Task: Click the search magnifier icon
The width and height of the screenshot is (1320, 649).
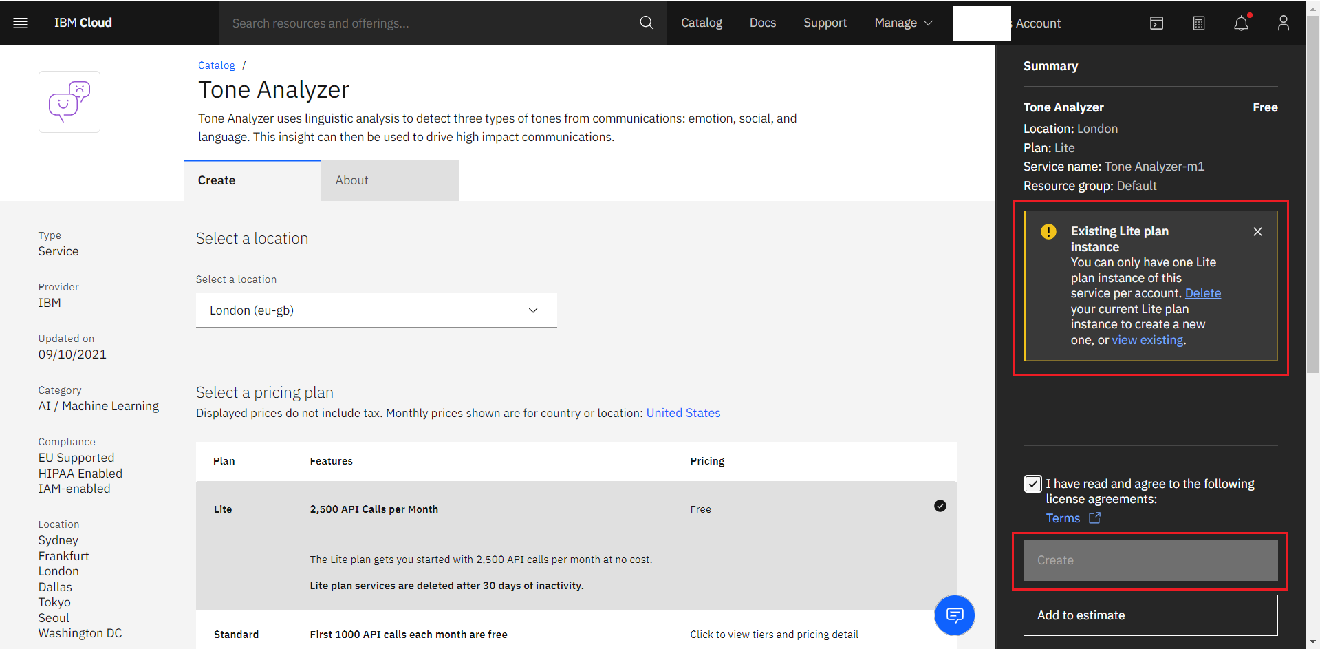Action: click(x=647, y=23)
